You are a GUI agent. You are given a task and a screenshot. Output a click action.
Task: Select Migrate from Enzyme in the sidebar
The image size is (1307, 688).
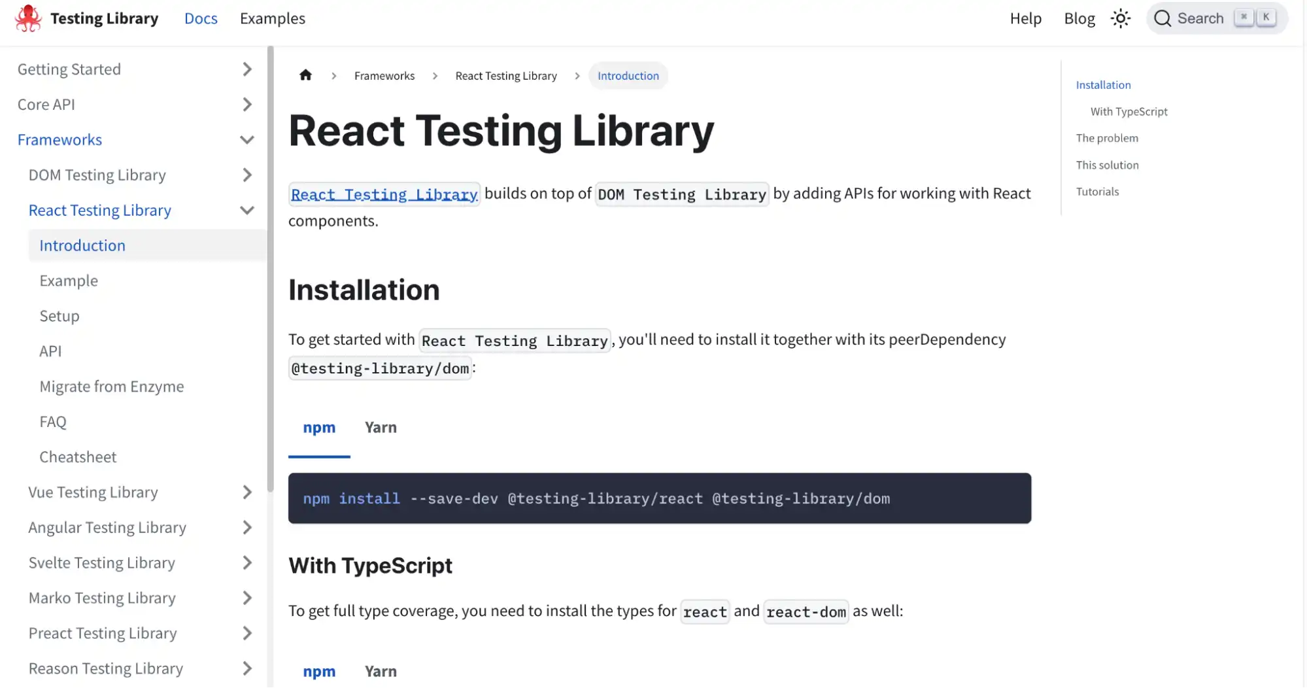coord(111,386)
